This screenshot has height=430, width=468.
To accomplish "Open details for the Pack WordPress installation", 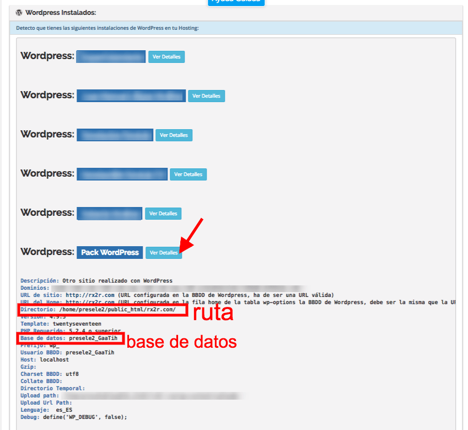I will 164,252.
